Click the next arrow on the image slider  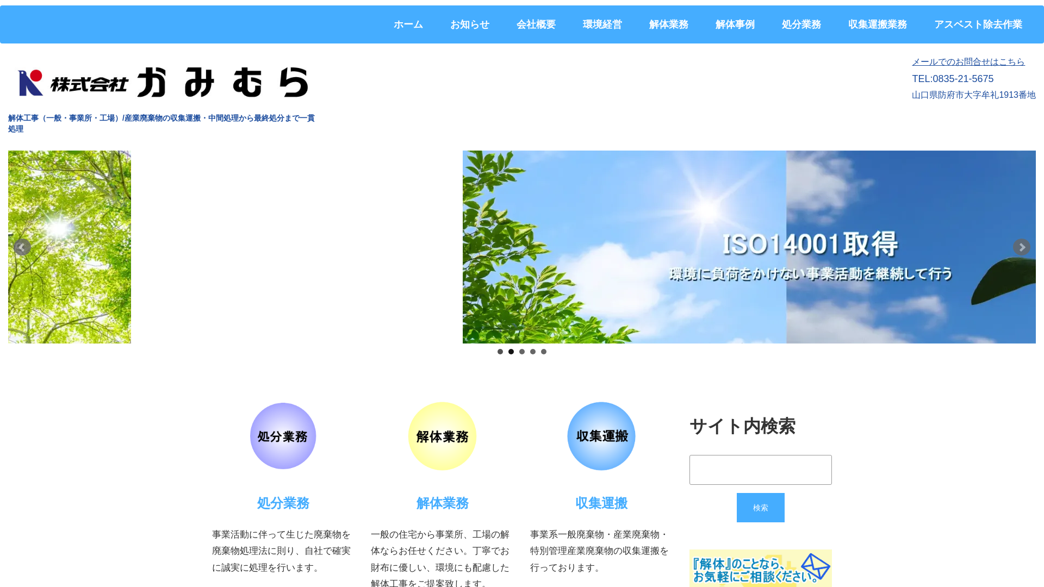1022,247
